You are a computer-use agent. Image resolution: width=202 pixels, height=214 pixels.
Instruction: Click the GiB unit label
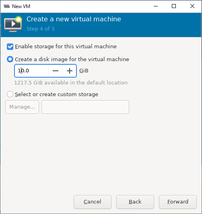point(84,71)
